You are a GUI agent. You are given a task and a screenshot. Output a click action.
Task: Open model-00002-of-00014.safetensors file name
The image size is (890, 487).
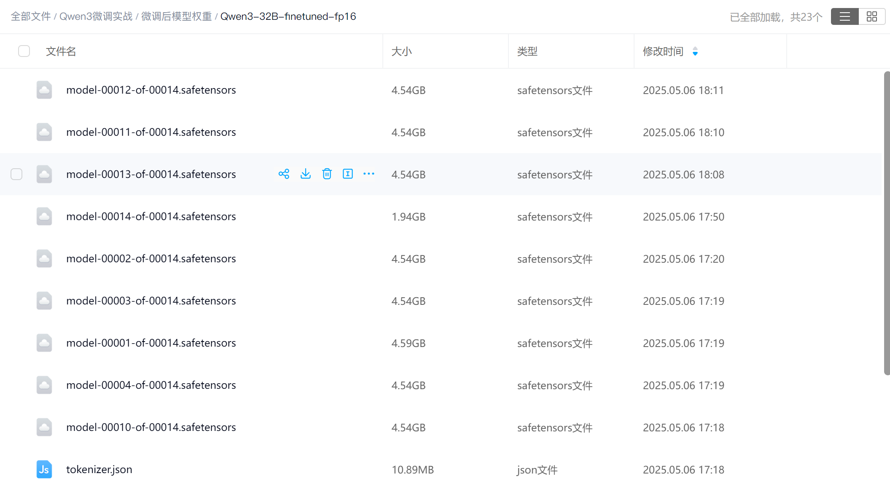click(x=151, y=258)
